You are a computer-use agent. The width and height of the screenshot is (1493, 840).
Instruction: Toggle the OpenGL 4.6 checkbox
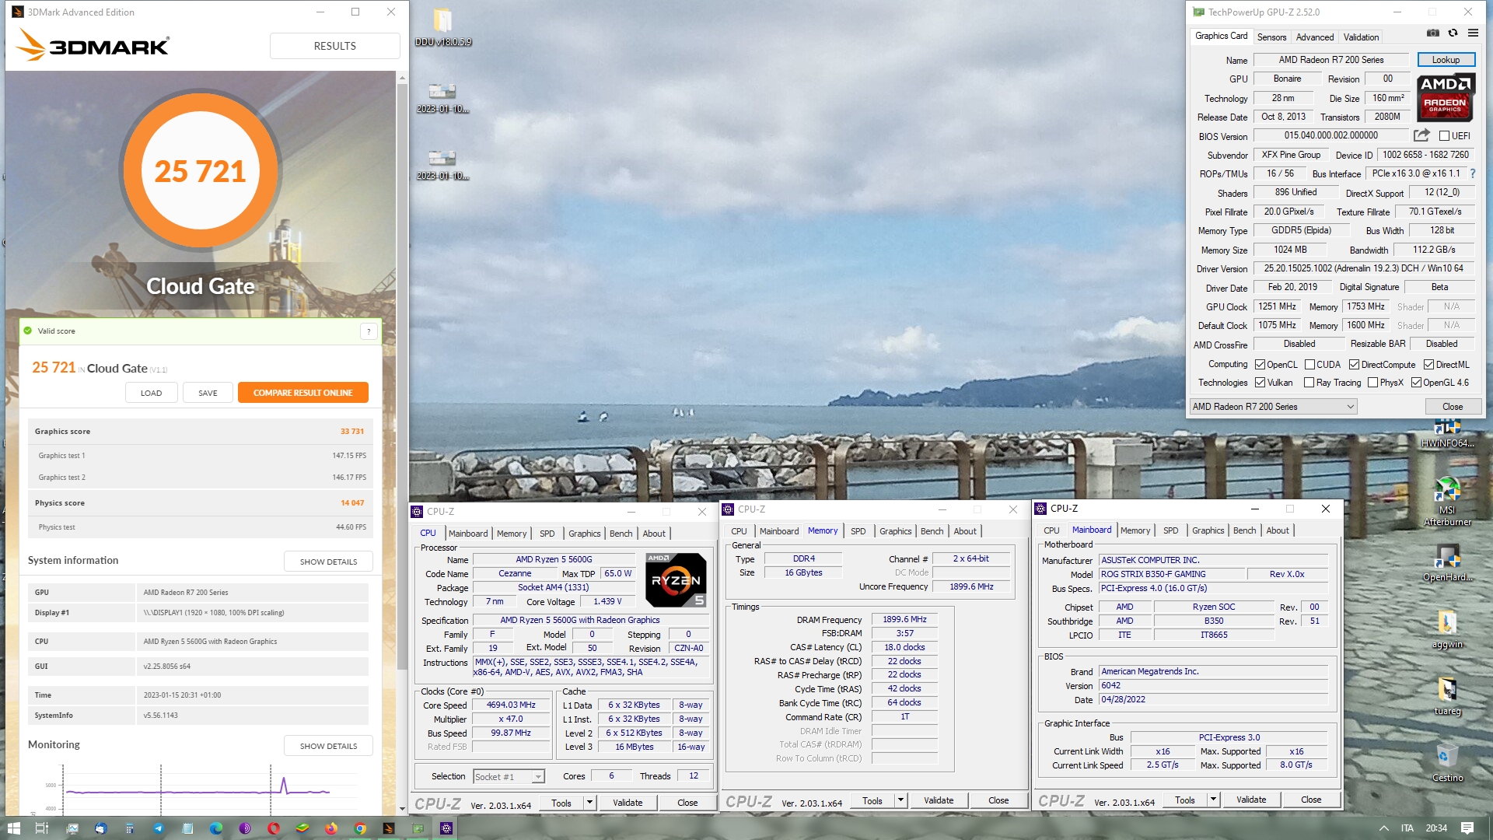click(x=1416, y=383)
